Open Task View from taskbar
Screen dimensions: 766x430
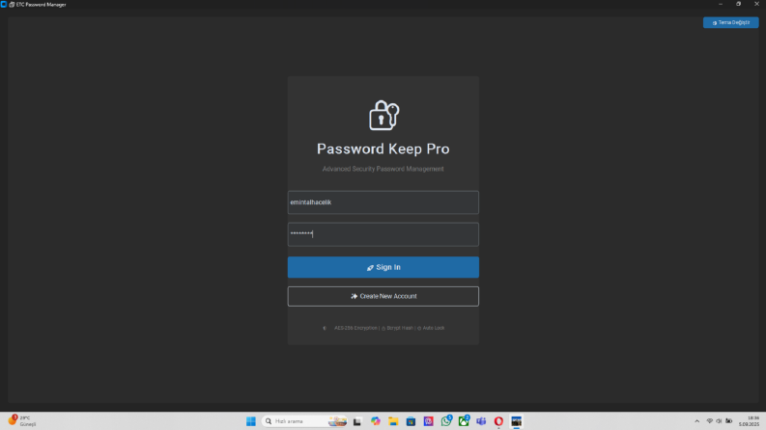357,421
